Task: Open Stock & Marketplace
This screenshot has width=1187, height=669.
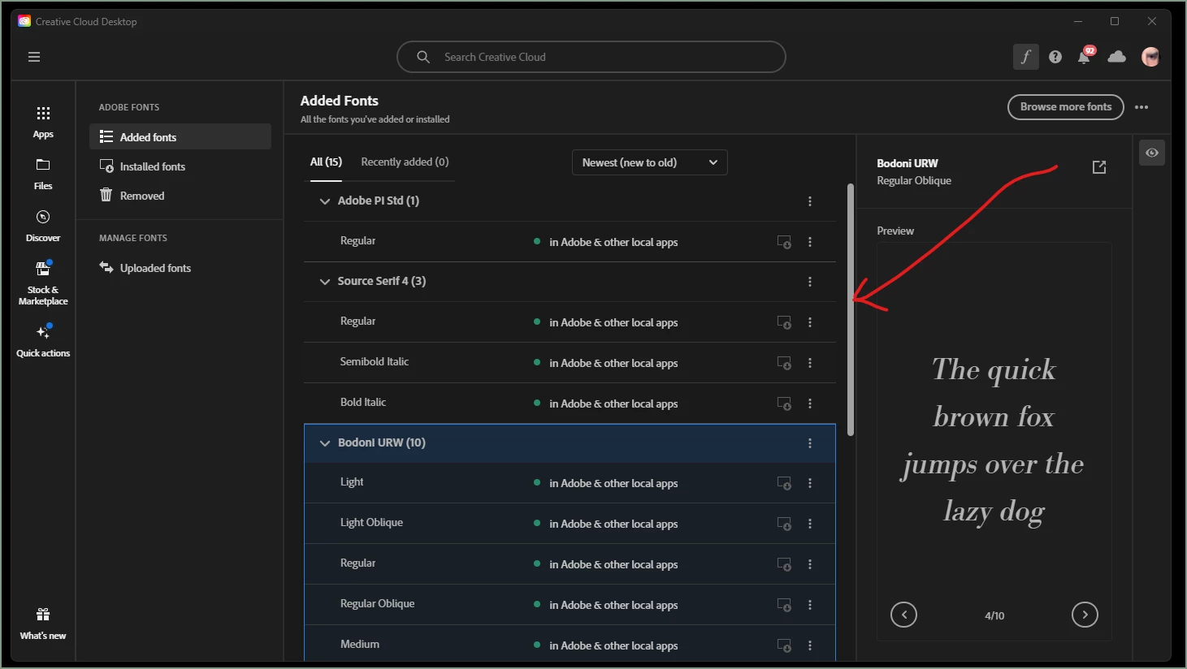Action: click(43, 283)
